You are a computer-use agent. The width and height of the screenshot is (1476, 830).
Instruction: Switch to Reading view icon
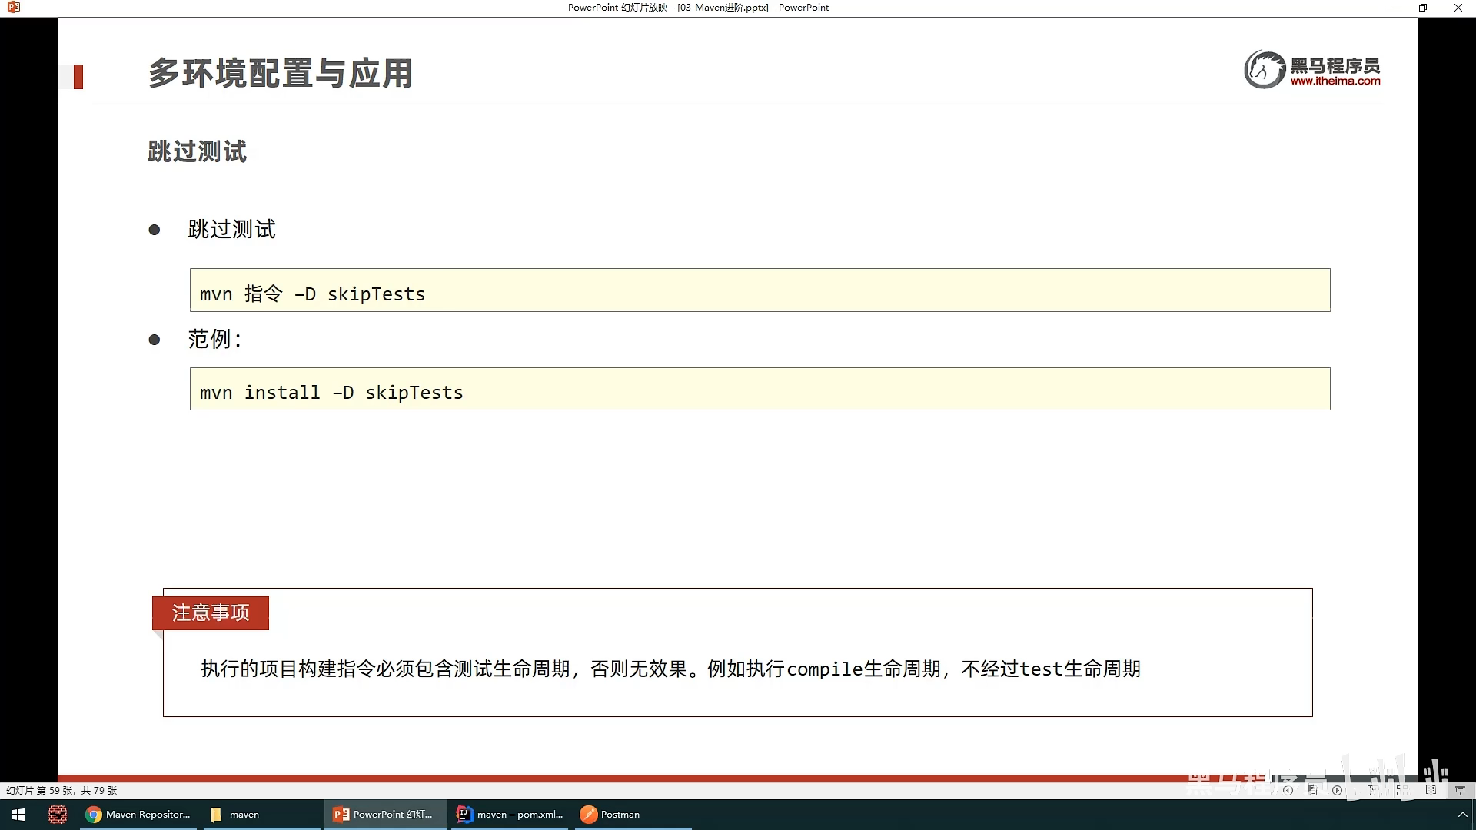pos(1431,790)
